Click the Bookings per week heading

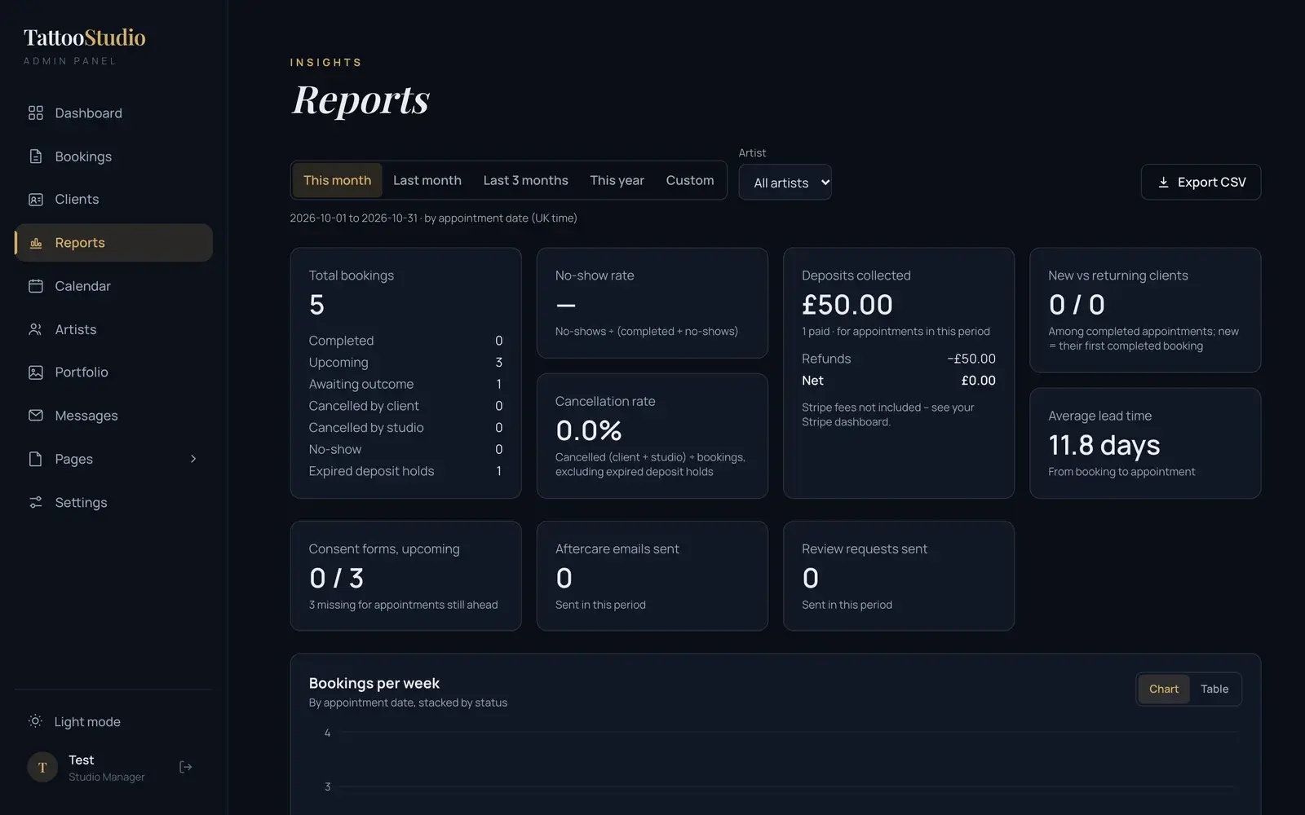tap(374, 683)
